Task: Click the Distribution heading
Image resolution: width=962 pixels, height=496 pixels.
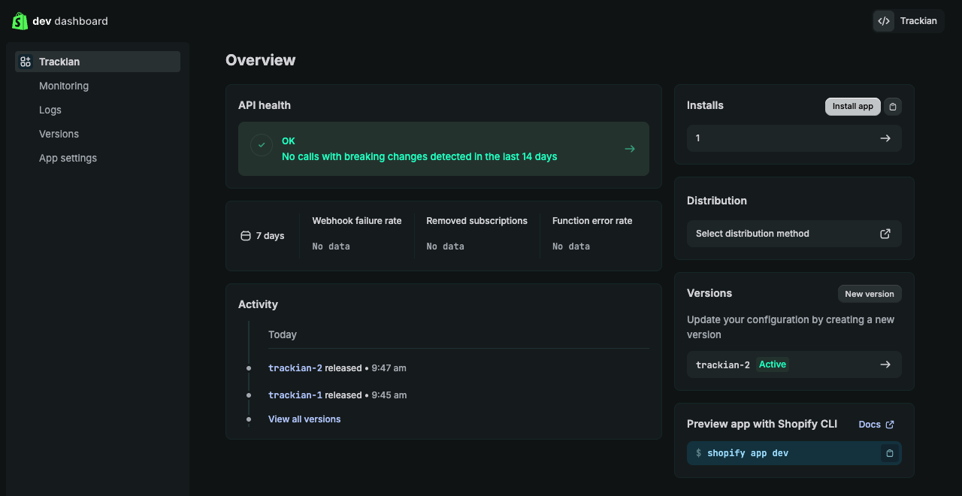Action: (717, 201)
